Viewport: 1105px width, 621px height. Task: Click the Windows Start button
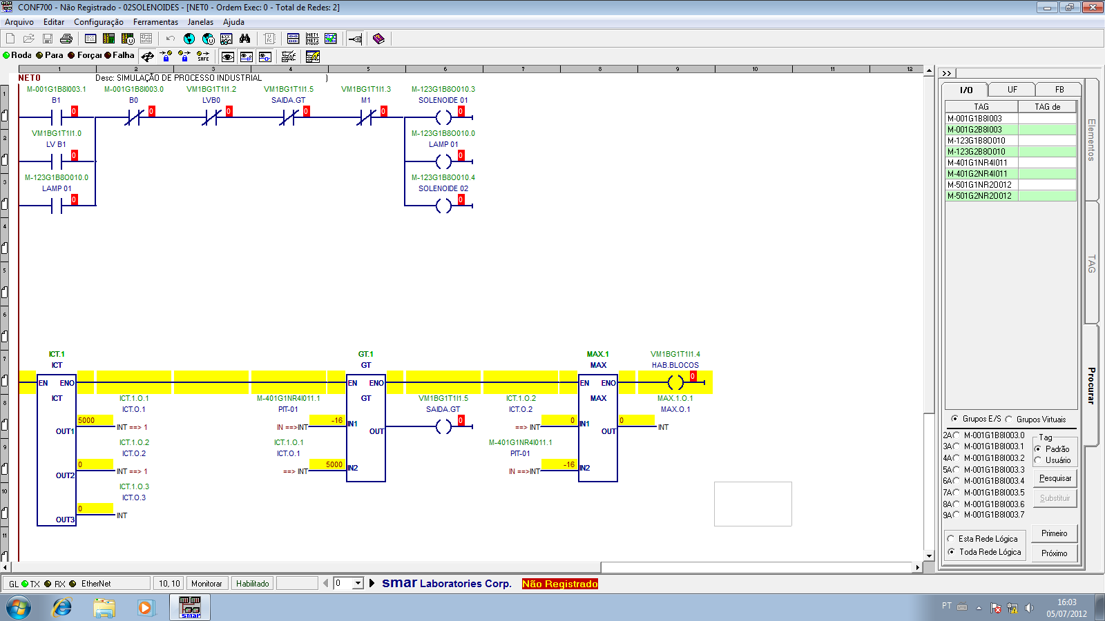coord(19,608)
